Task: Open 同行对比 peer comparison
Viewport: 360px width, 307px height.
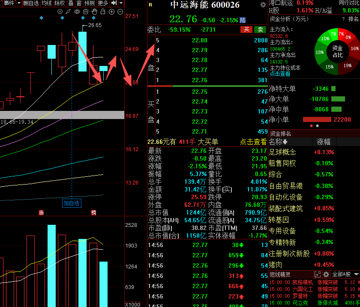Action: [x=349, y=3]
